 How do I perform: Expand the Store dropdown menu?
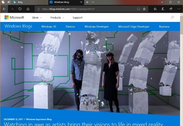[x=37, y=18]
